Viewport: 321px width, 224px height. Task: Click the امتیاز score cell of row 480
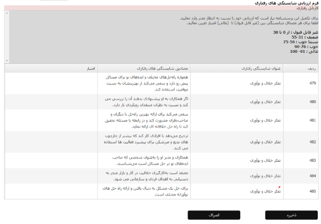[51, 102]
